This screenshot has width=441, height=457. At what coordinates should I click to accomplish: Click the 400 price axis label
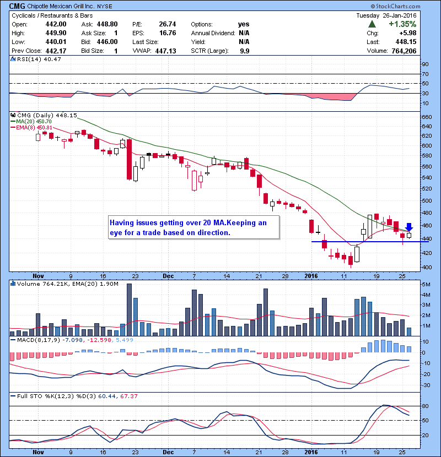(x=427, y=267)
